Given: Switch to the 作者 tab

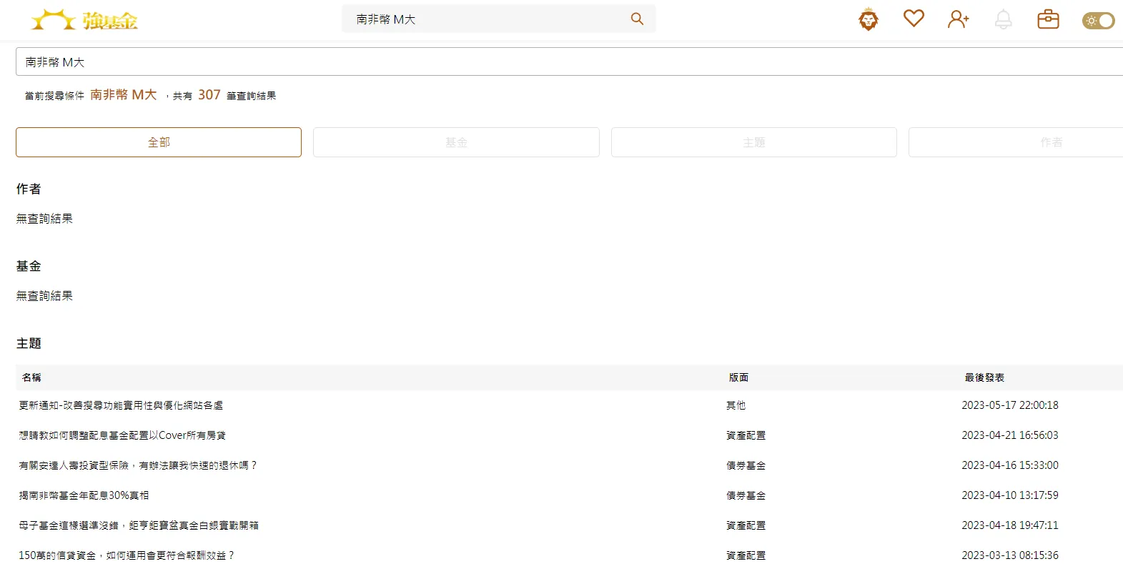Looking at the screenshot, I should click(x=1016, y=142).
